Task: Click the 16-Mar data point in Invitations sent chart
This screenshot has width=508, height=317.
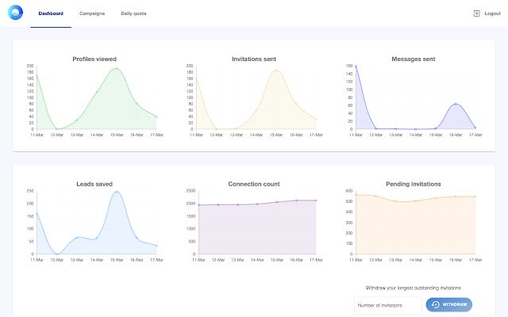Action: coord(296,104)
